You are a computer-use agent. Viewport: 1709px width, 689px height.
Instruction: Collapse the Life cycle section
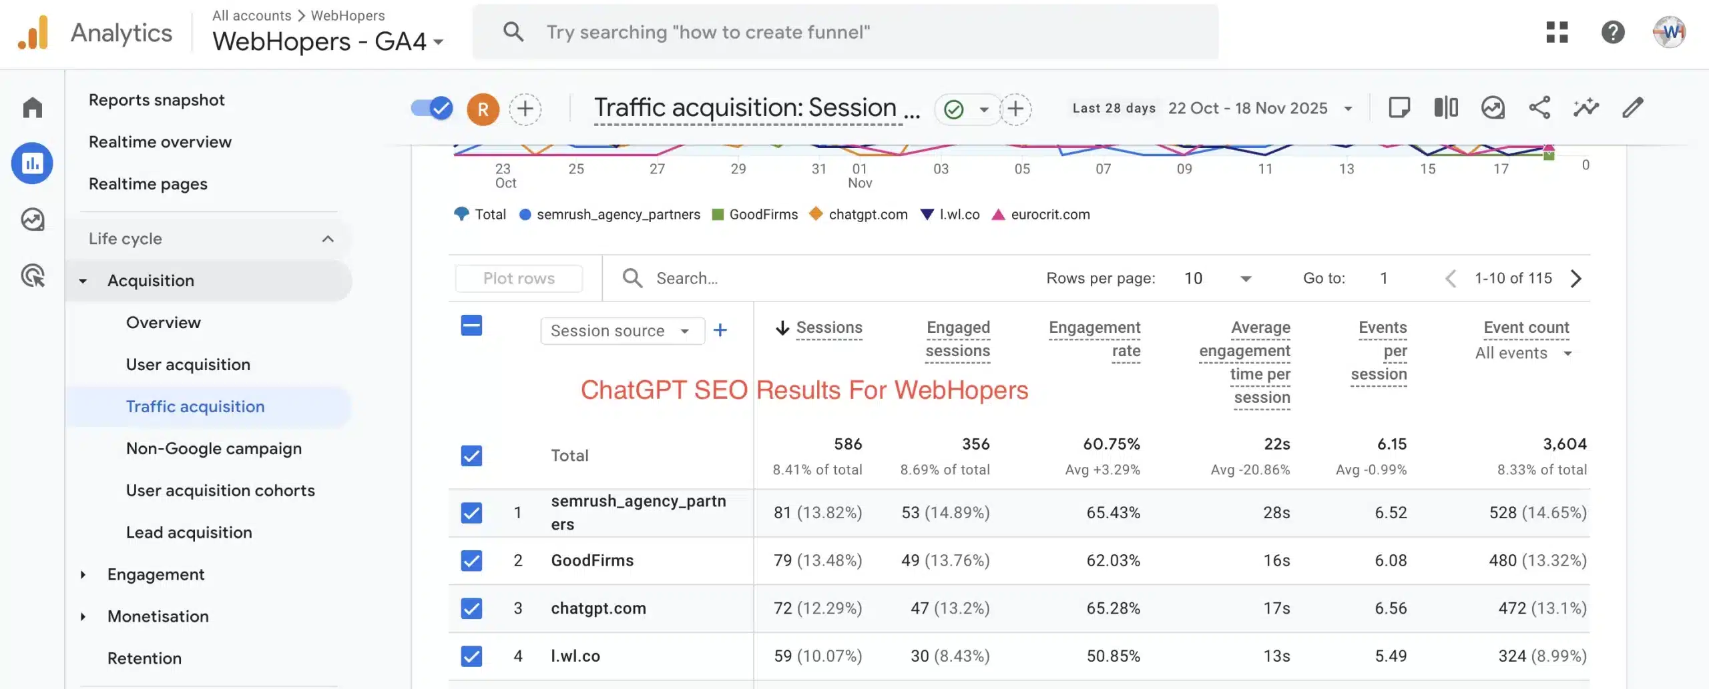[326, 238]
